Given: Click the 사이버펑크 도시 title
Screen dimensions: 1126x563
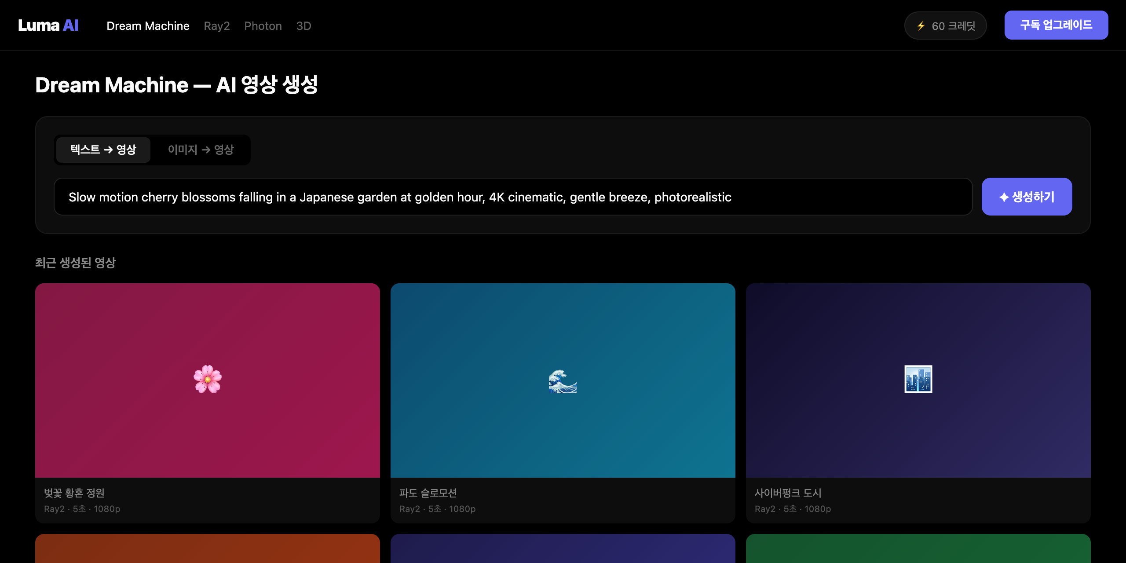Looking at the screenshot, I should 788,493.
